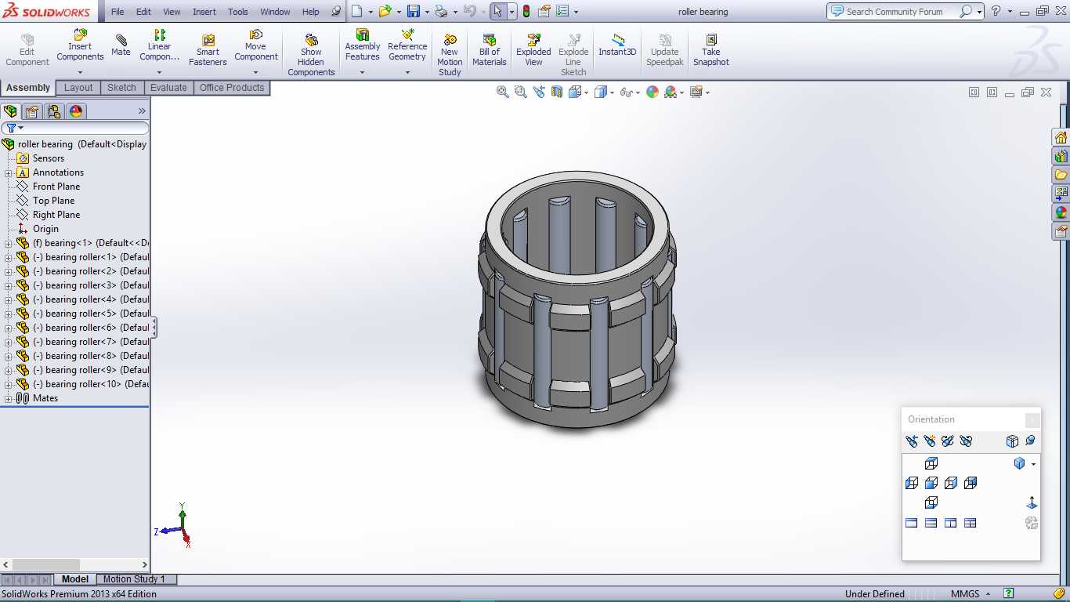The image size is (1070, 602).
Task: Expand bearing<1> component node
Action: point(9,243)
